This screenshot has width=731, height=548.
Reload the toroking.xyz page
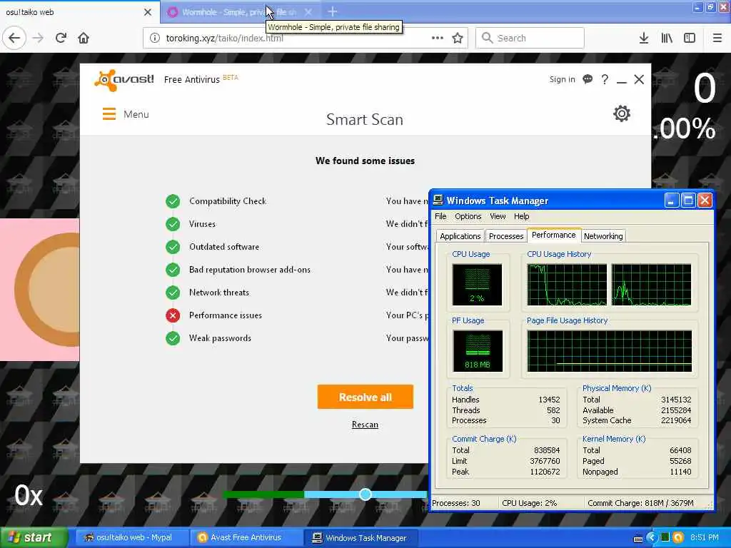point(61,39)
